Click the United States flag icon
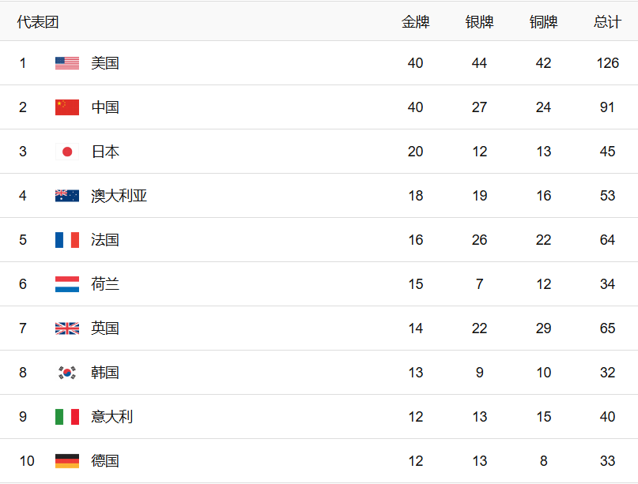 (67, 63)
